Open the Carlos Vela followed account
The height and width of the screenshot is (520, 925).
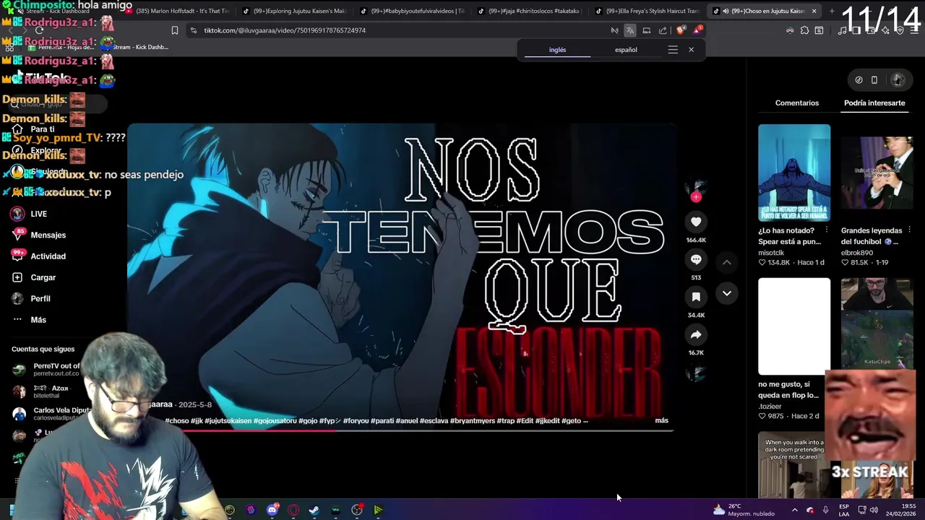[51, 413]
